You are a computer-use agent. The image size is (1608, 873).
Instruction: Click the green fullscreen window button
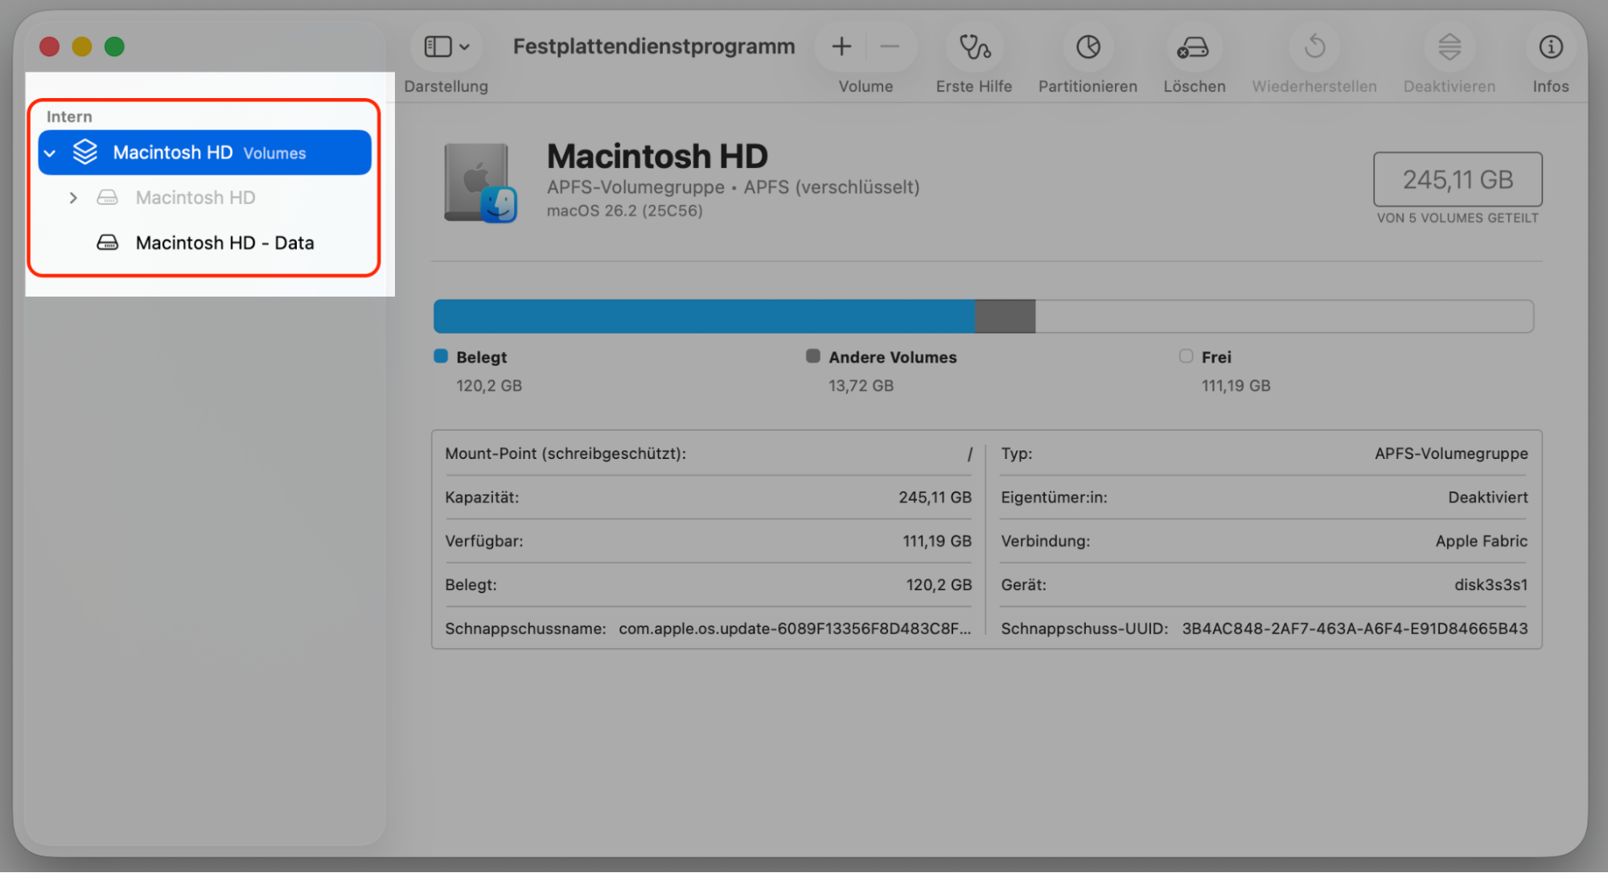point(114,47)
